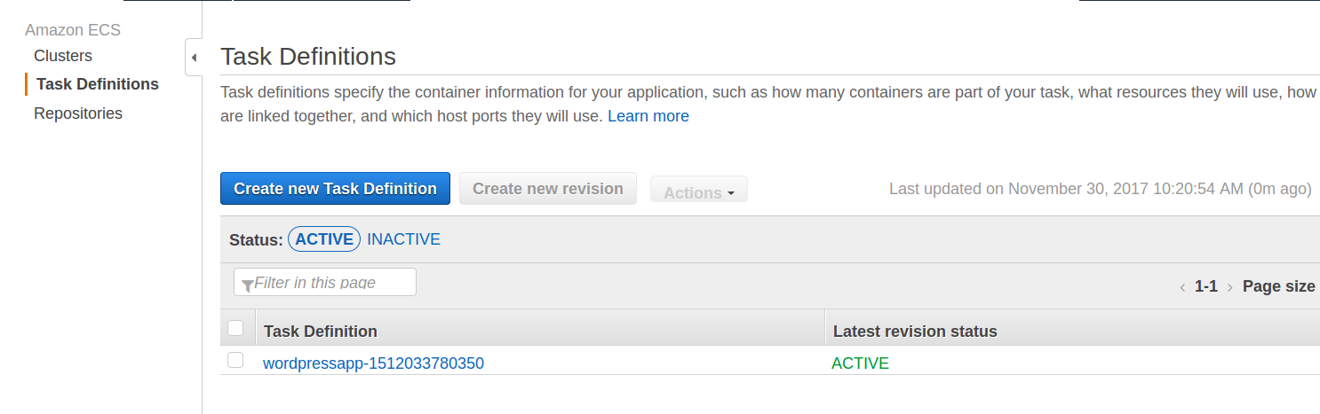Viewport: 1320px width, 414px height.
Task: Go to next page arrow
Action: (x=1229, y=287)
